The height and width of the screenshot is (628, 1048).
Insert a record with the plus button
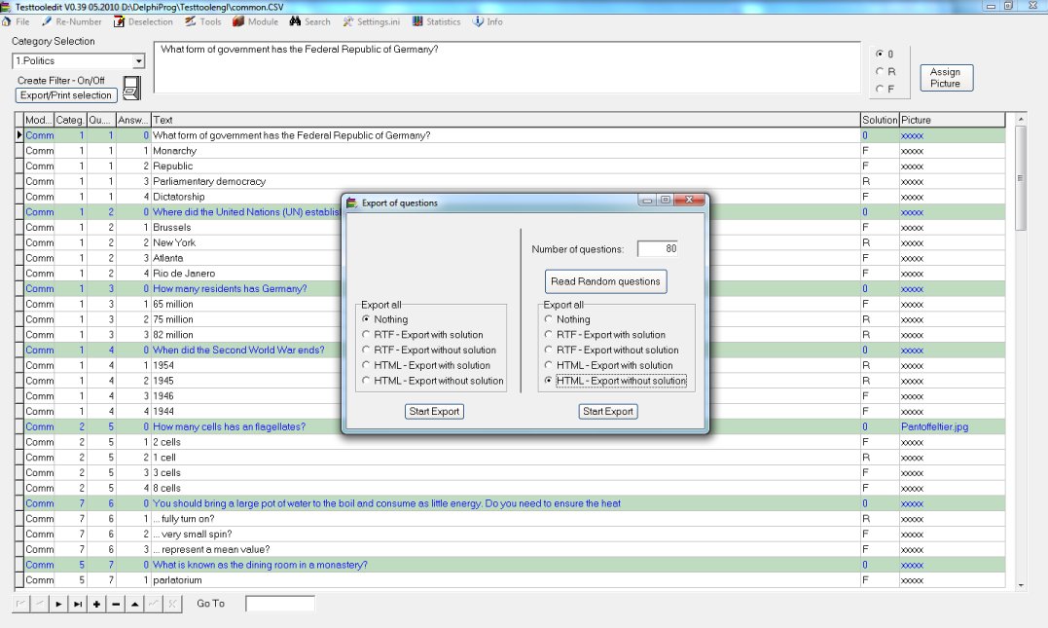click(x=97, y=604)
